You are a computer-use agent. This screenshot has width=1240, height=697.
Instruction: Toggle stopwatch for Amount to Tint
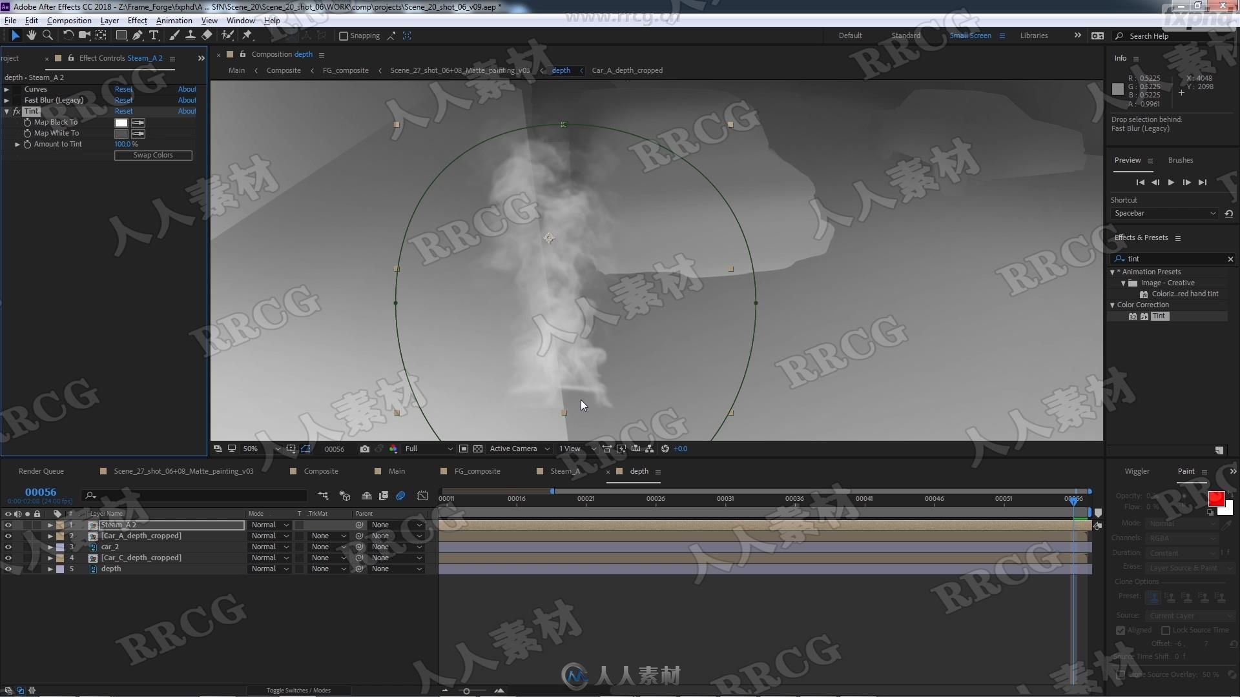(x=27, y=145)
